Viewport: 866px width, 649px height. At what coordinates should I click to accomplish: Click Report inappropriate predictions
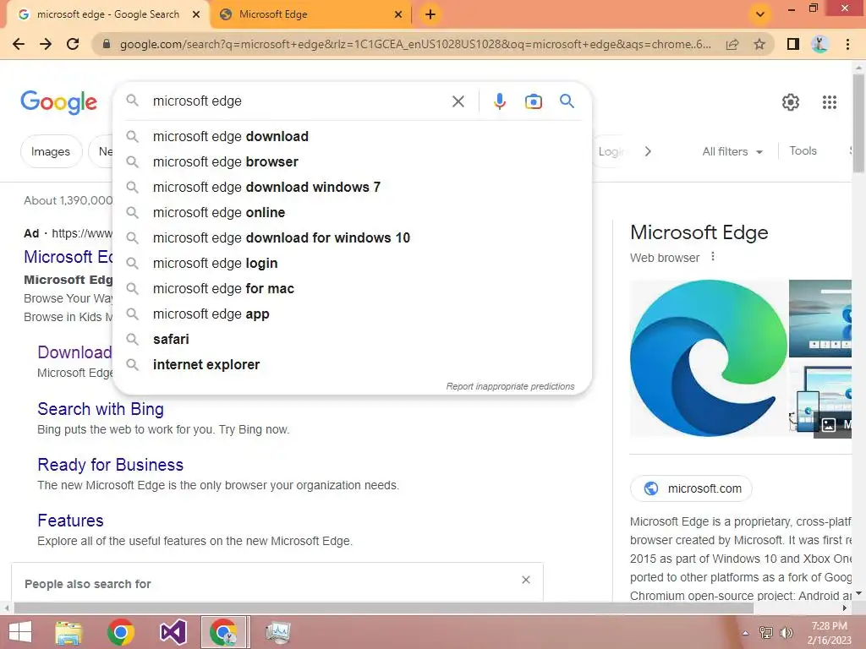510,386
